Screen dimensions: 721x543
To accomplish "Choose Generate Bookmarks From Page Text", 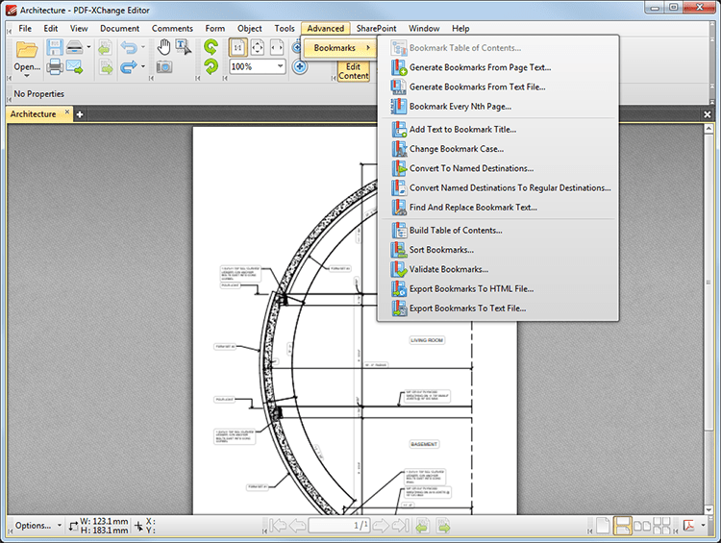I will pos(480,67).
